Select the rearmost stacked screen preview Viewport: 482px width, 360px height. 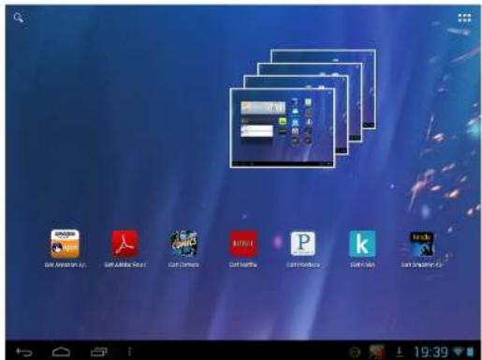pos(369,94)
